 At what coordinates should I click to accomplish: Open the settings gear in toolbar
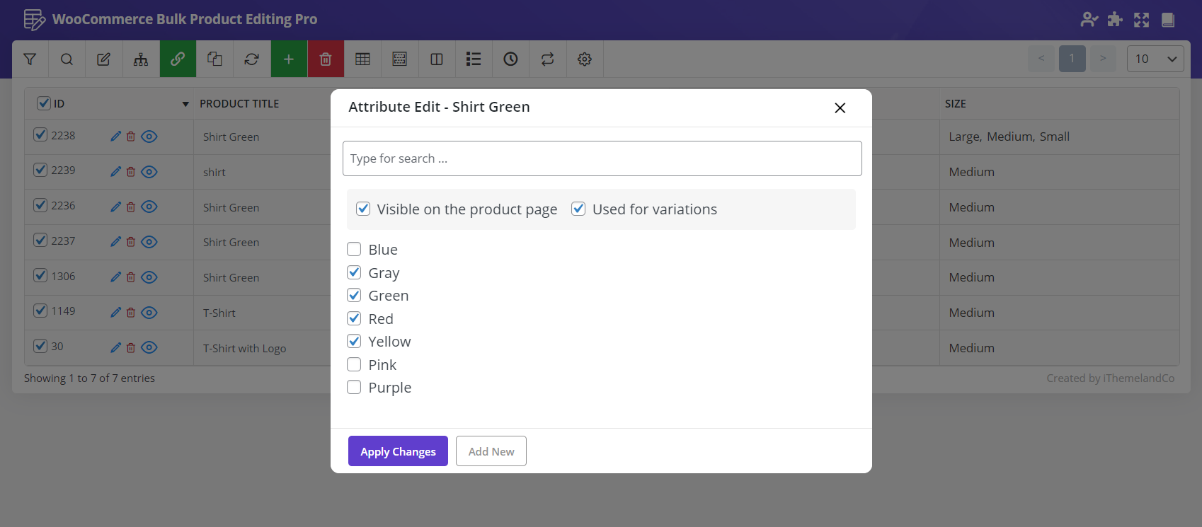tap(585, 59)
